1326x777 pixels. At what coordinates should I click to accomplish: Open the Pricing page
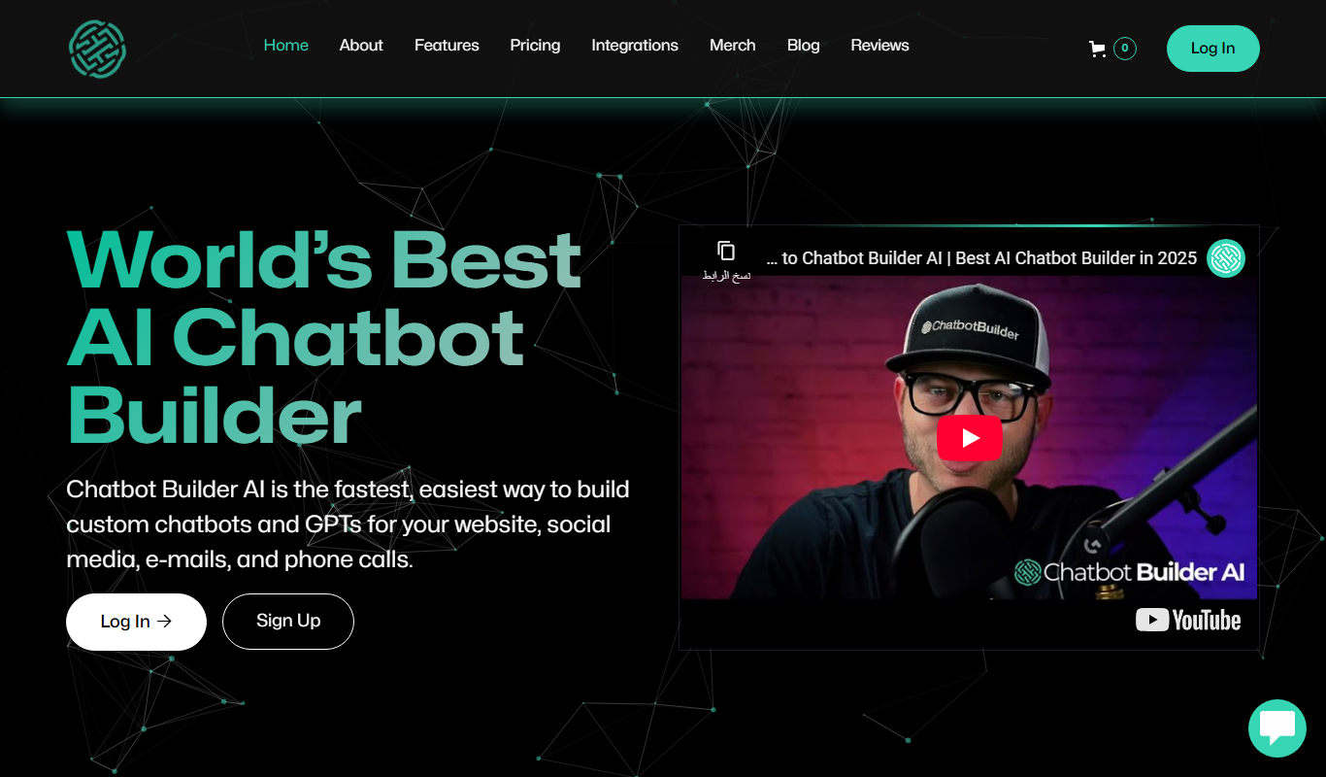click(x=535, y=46)
